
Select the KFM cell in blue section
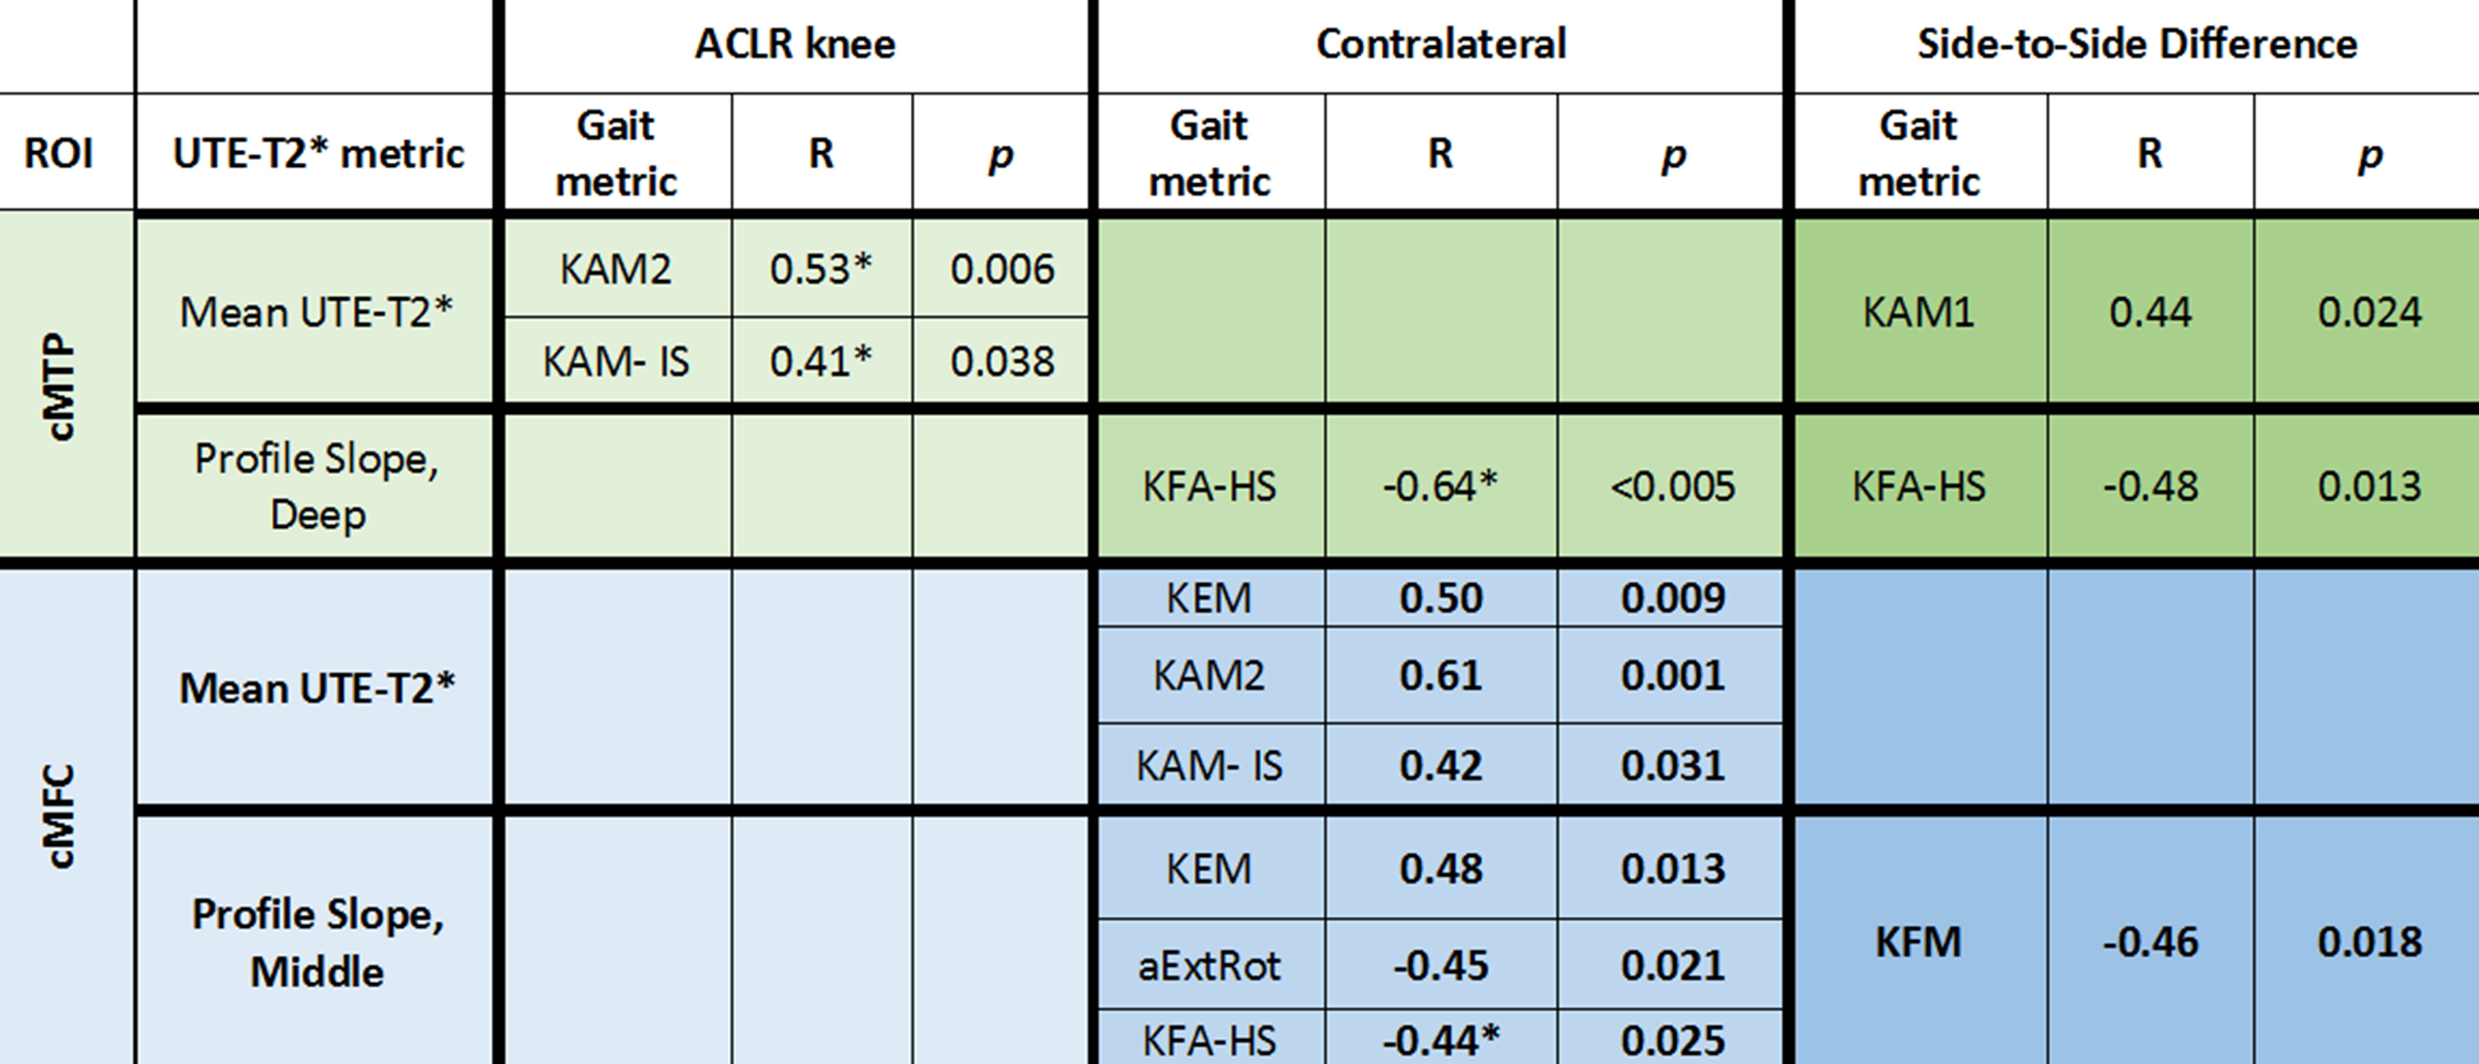click(x=1918, y=941)
